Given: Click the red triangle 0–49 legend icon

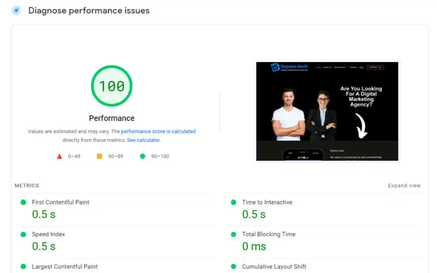Looking at the screenshot, I should tap(59, 156).
